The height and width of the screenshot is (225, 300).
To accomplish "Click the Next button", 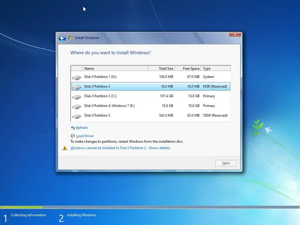I will pyautogui.click(x=226, y=163).
